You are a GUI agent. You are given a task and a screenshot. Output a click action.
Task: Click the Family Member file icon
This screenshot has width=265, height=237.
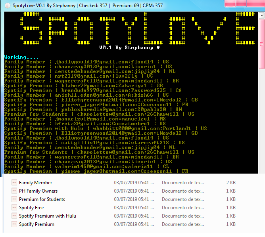[14, 183]
